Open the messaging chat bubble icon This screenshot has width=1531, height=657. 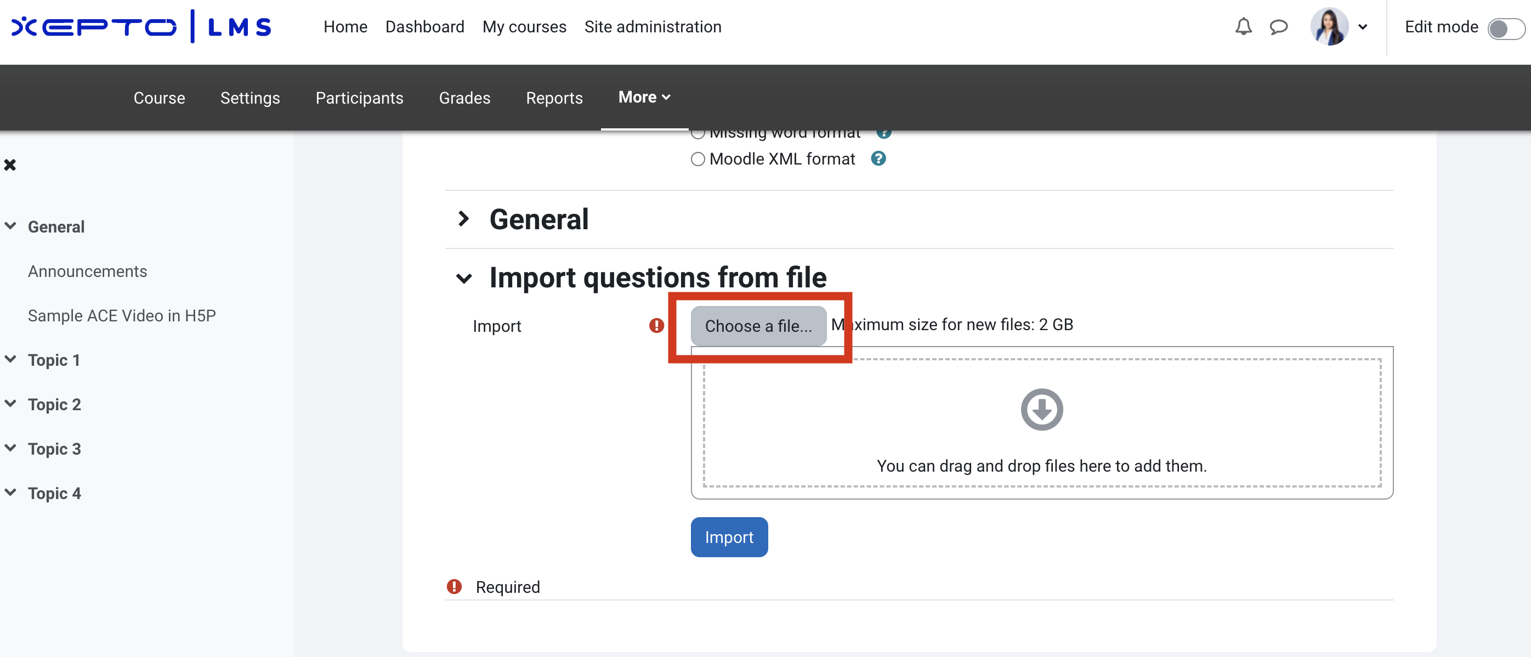coord(1278,27)
